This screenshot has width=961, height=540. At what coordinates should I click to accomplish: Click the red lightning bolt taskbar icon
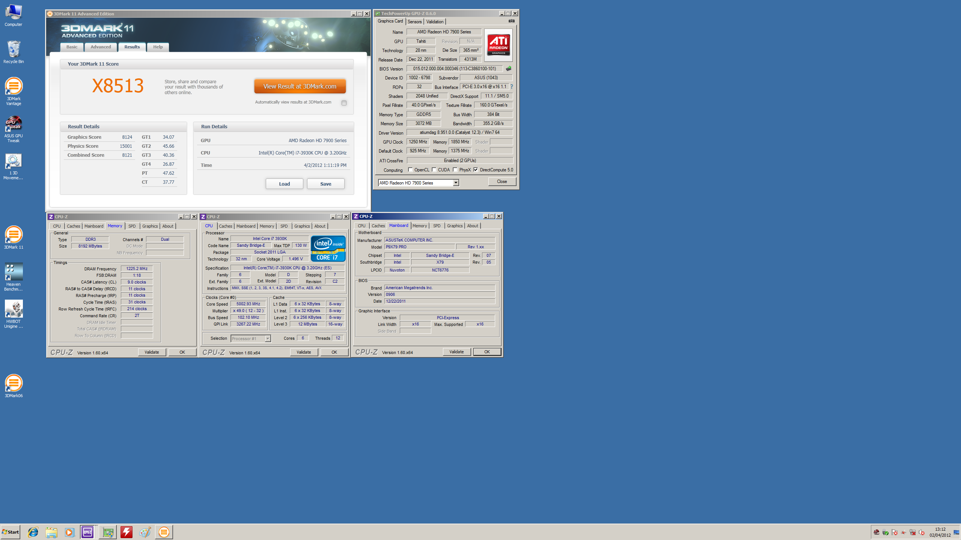click(127, 532)
